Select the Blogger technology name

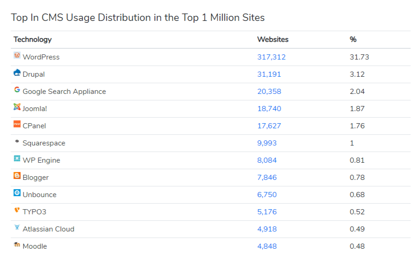(x=36, y=178)
